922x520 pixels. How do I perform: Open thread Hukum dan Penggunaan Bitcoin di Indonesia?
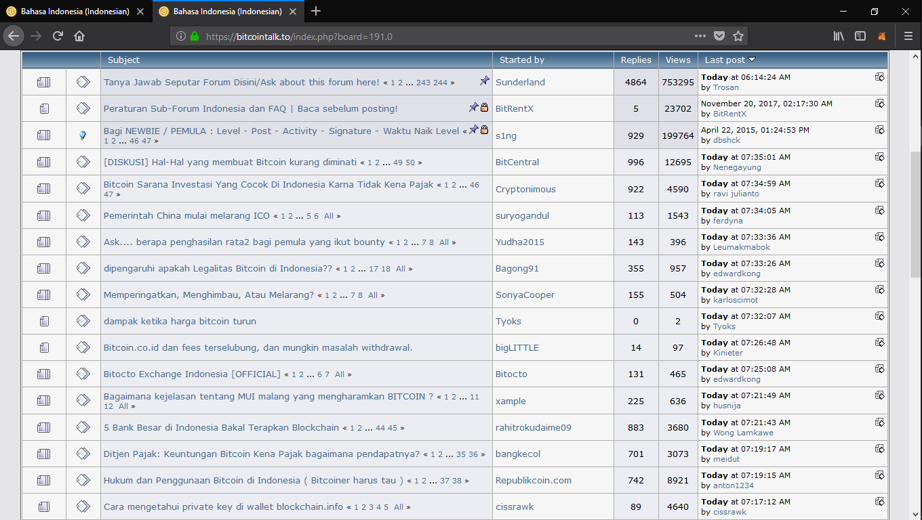tap(254, 480)
